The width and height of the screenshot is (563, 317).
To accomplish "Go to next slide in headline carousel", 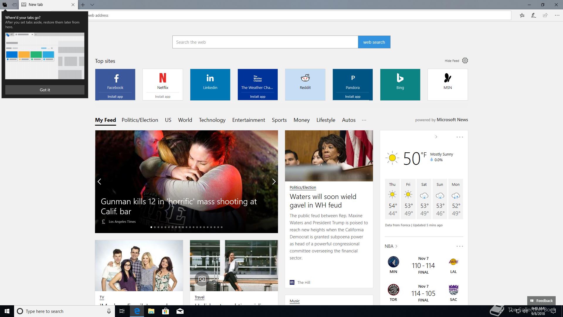I will click(274, 182).
